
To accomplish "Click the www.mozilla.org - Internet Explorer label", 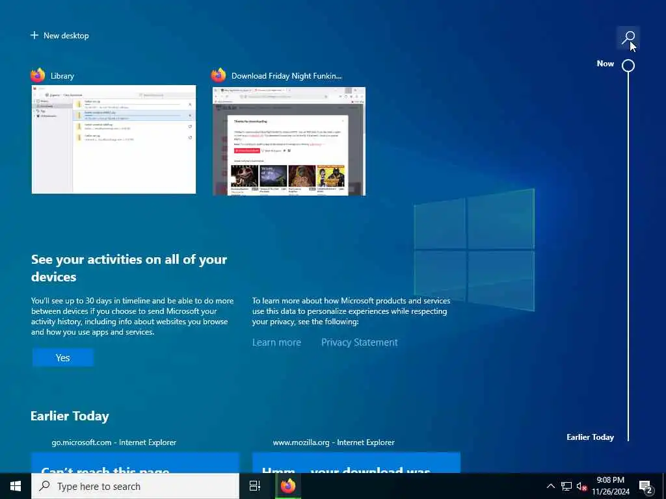I will pos(334,442).
